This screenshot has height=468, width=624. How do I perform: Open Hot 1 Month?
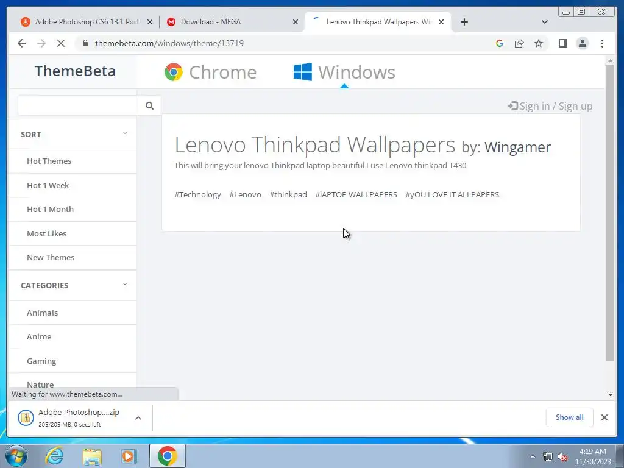50,210
